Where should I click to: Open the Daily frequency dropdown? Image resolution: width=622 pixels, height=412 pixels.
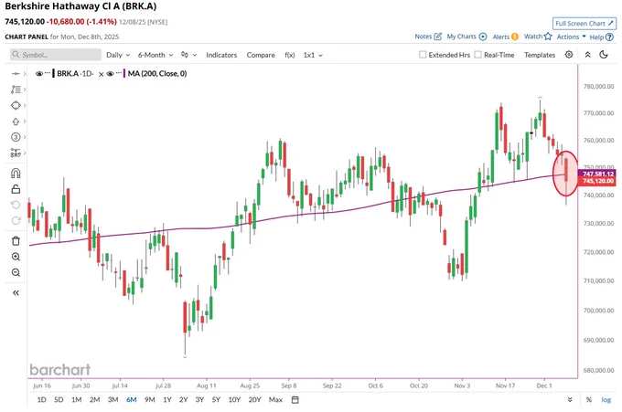118,55
